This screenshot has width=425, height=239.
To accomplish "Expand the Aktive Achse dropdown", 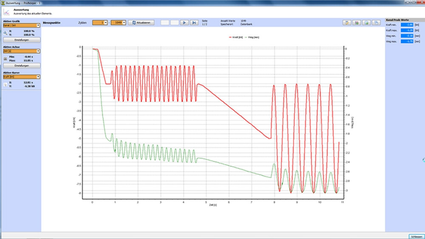I will pos(38,51).
